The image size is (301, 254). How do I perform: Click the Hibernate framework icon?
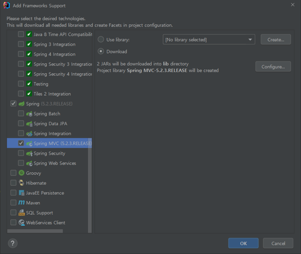(21, 183)
